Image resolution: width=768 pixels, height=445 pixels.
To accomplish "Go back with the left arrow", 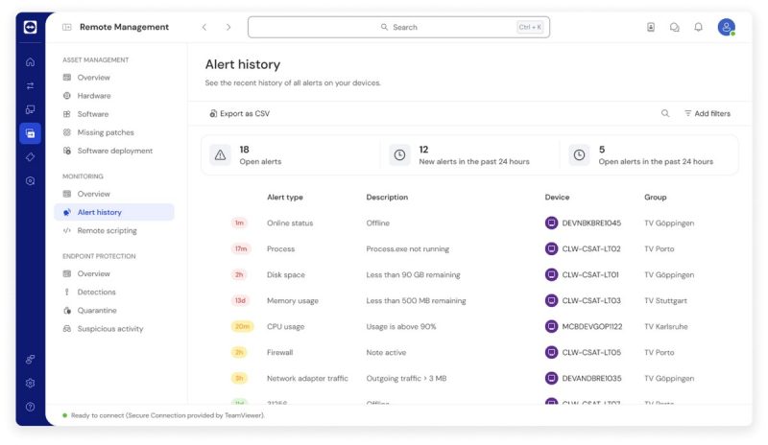I will coord(204,27).
